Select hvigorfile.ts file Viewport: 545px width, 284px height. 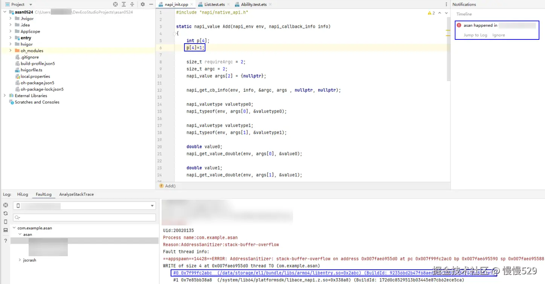pyautogui.click(x=32, y=70)
